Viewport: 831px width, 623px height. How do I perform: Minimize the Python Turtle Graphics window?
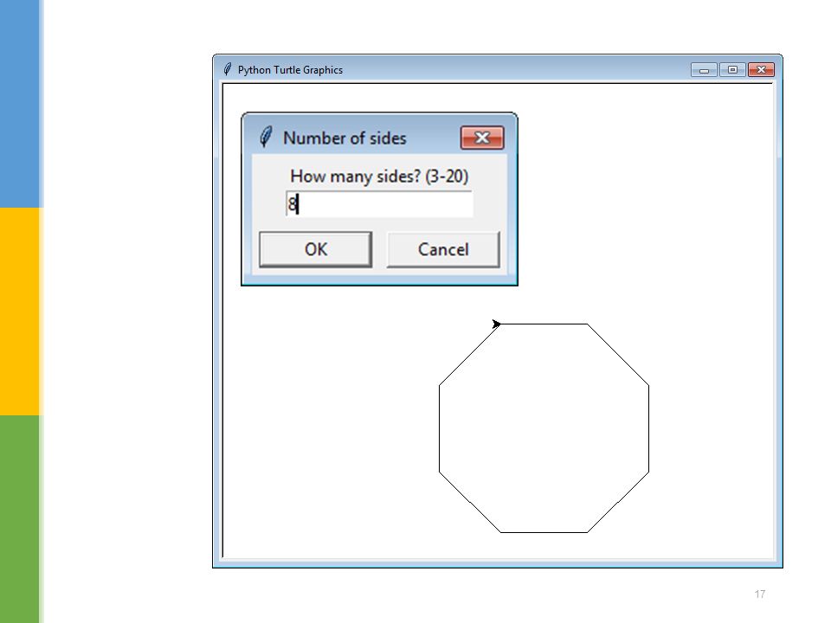[704, 70]
